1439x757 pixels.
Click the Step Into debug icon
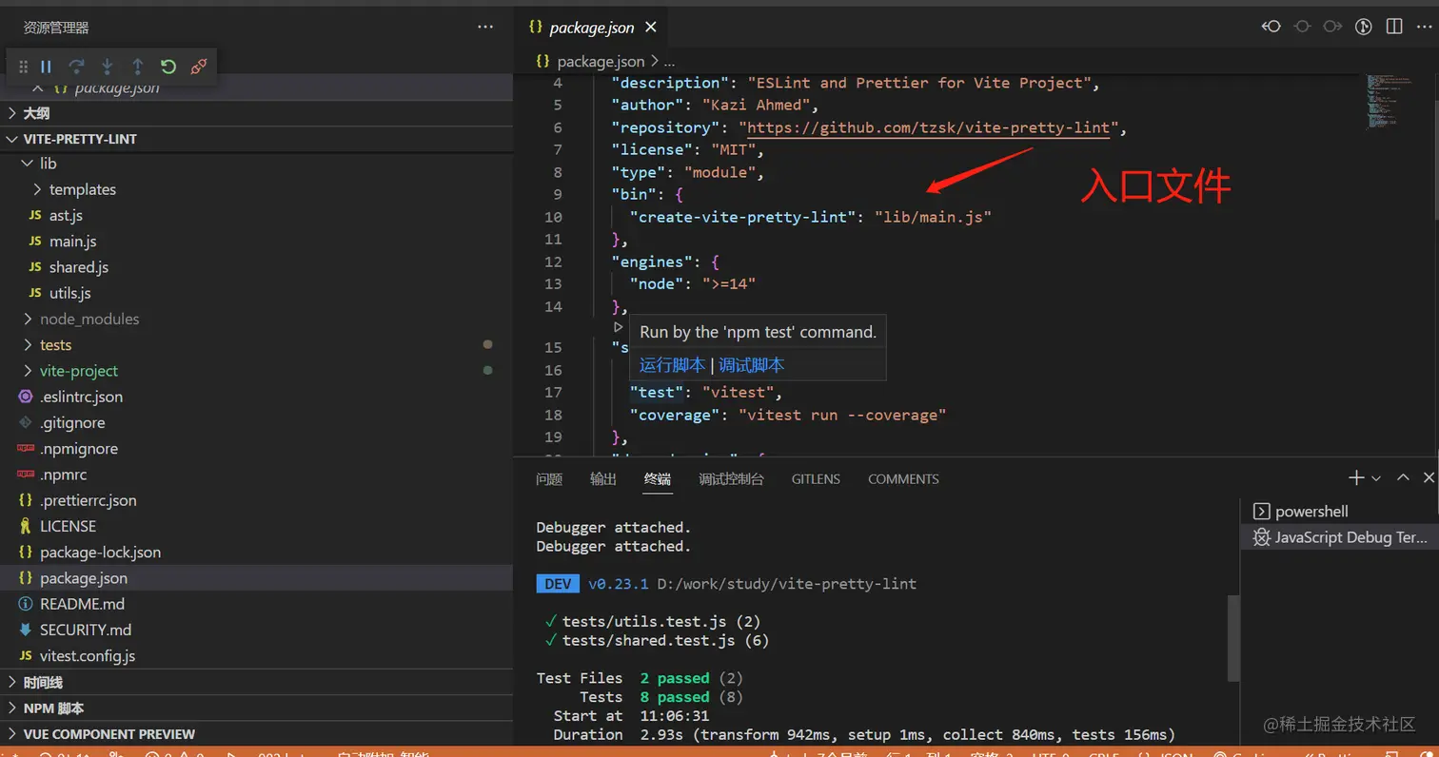click(x=108, y=67)
